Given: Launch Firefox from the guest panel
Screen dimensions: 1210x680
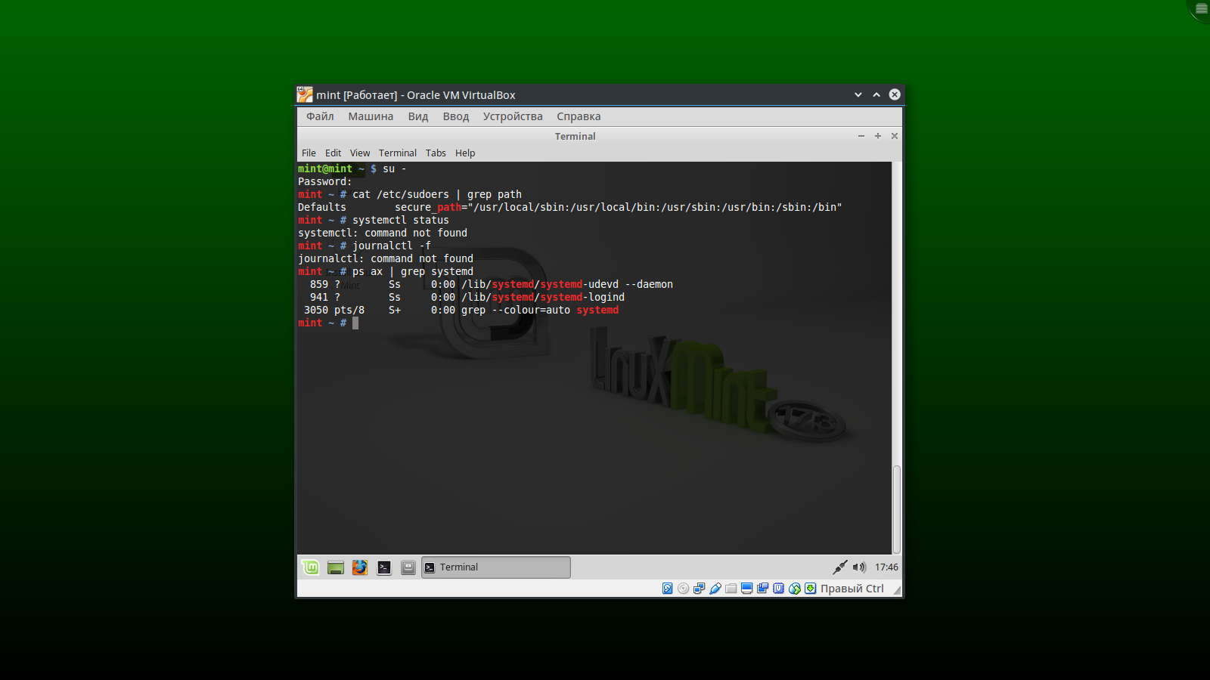Looking at the screenshot, I should 360,567.
